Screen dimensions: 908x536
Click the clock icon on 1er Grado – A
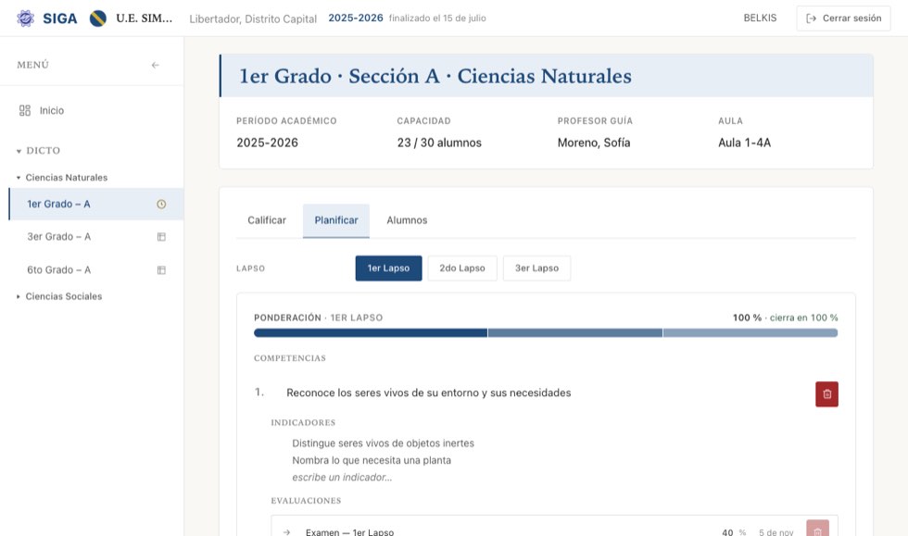[x=161, y=204]
